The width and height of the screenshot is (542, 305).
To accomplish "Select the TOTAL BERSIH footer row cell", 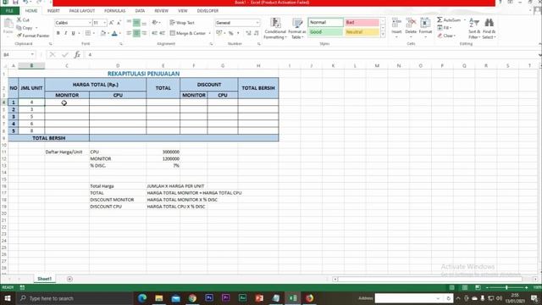I will click(x=49, y=138).
